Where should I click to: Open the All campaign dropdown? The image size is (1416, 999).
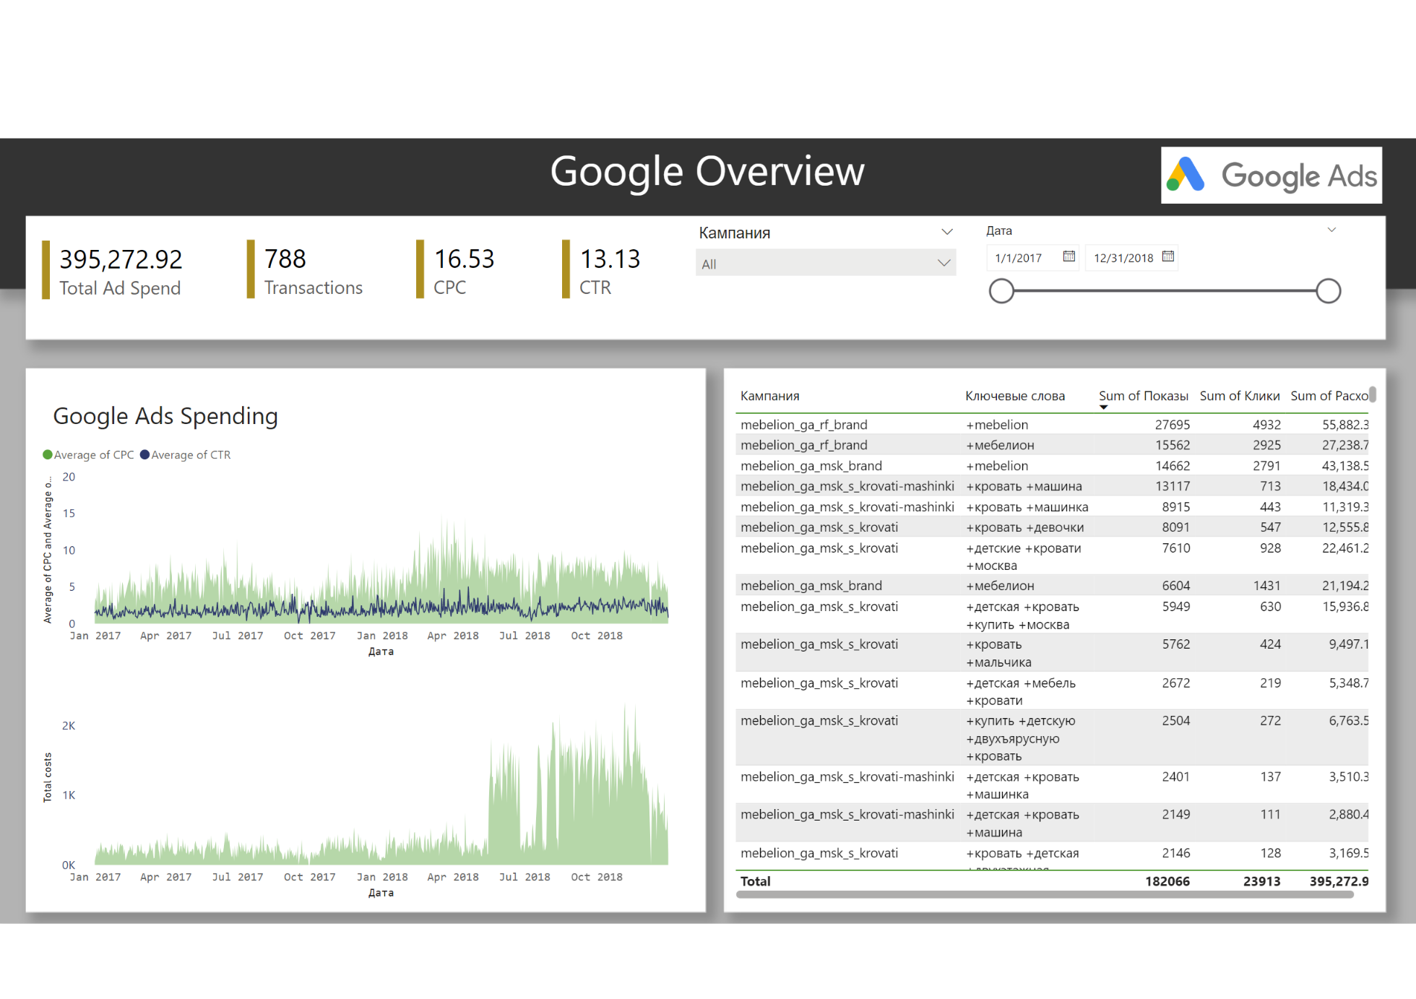(x=825, y=263)
